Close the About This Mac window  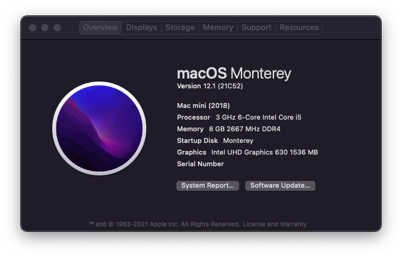point(33,28)
